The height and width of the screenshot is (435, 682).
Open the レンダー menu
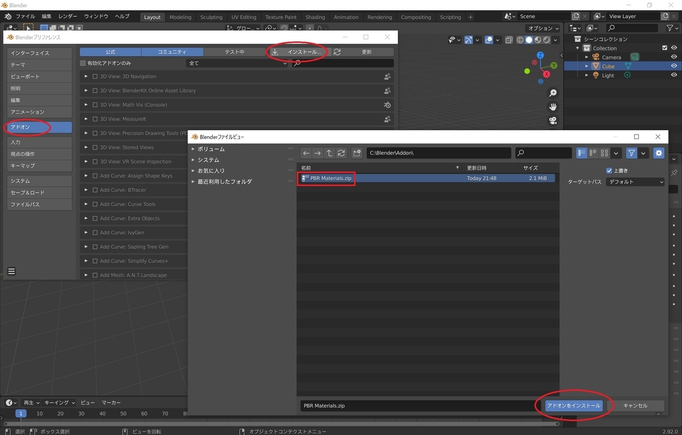68,16
